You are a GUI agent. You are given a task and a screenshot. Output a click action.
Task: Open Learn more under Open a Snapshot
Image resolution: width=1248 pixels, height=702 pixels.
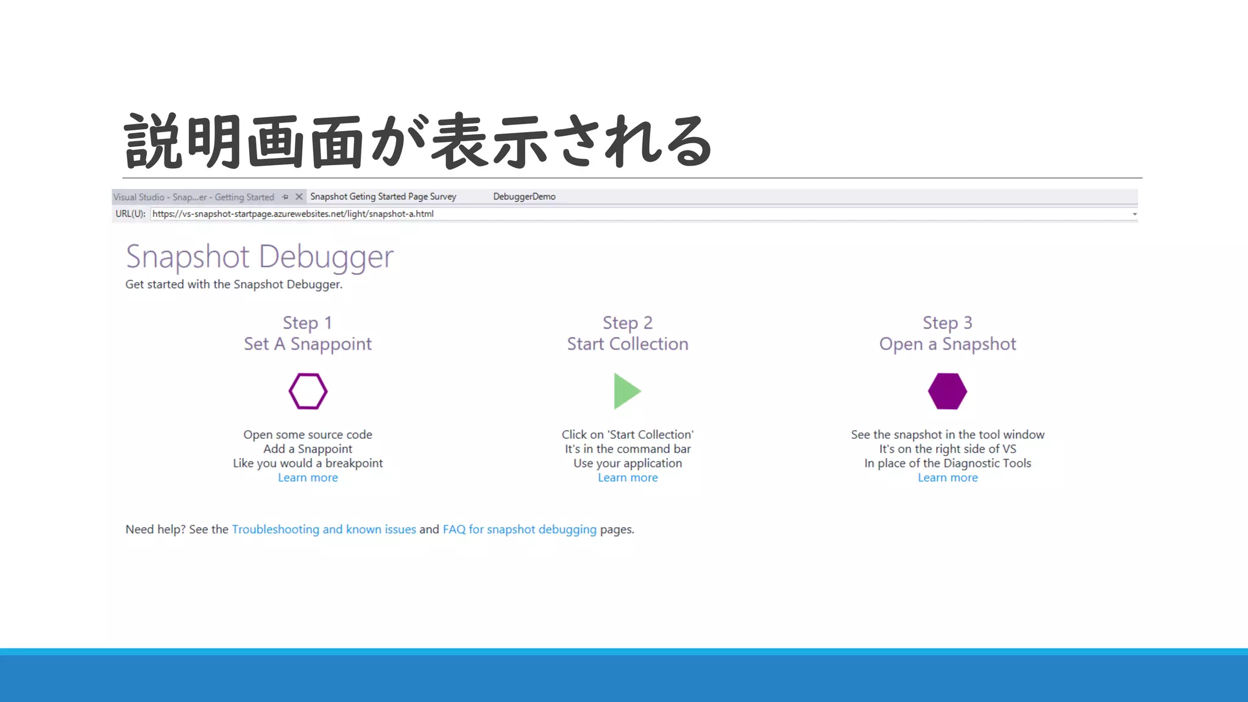[948, 478]
